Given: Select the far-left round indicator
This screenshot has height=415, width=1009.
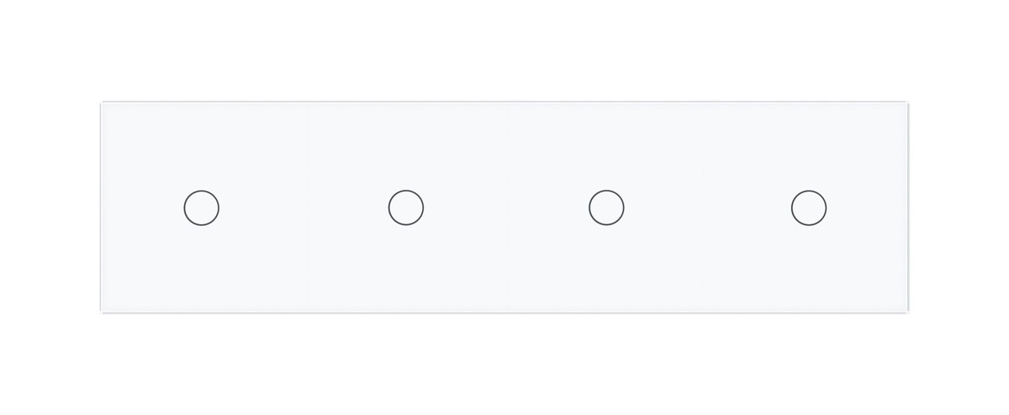Looking at the screenshot, I should point(202,207).
